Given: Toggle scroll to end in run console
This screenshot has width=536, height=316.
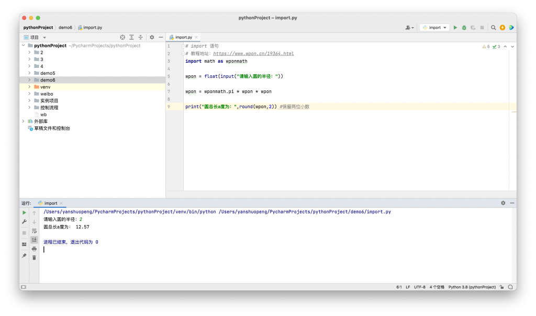Looking at the screenshot, I should click(34, 240).
